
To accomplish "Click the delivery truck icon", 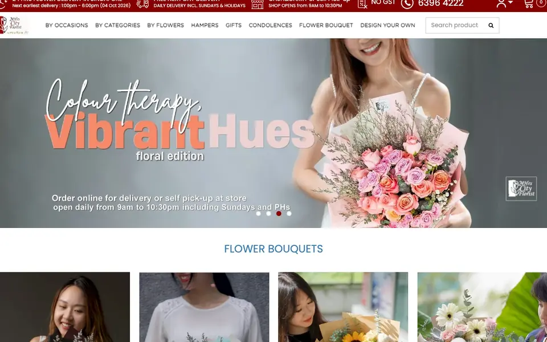I will (x=142, y=3).
